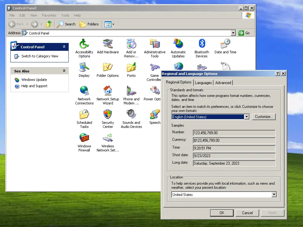Click the Back toolbar button
Screen dimensions: 303x227
coord(16,24)
